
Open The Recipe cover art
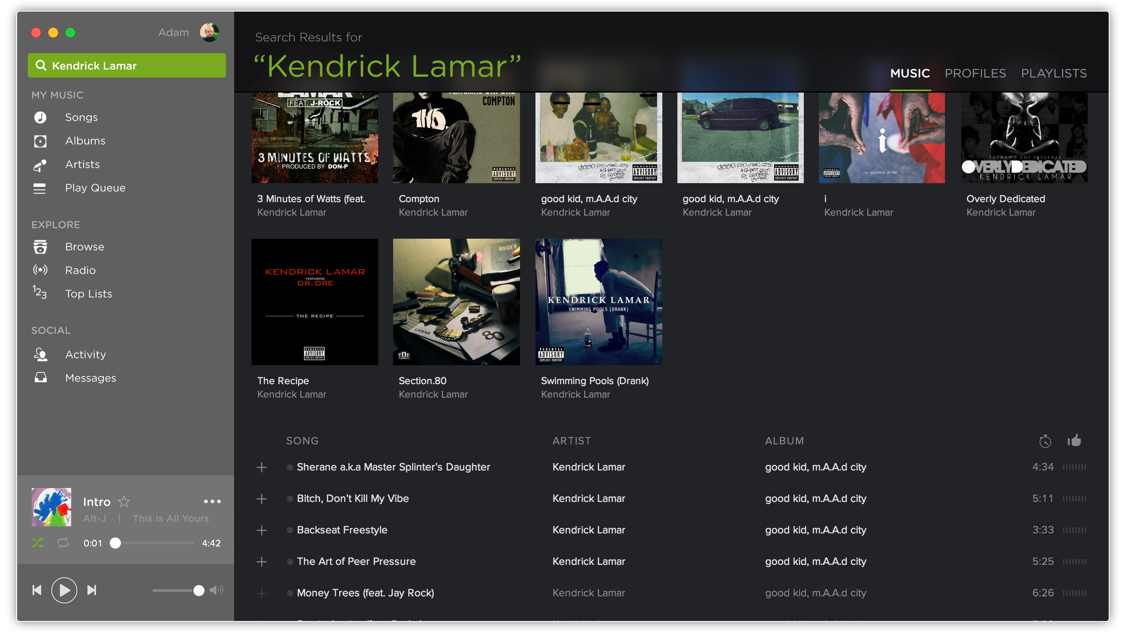[x=315, y=302]
